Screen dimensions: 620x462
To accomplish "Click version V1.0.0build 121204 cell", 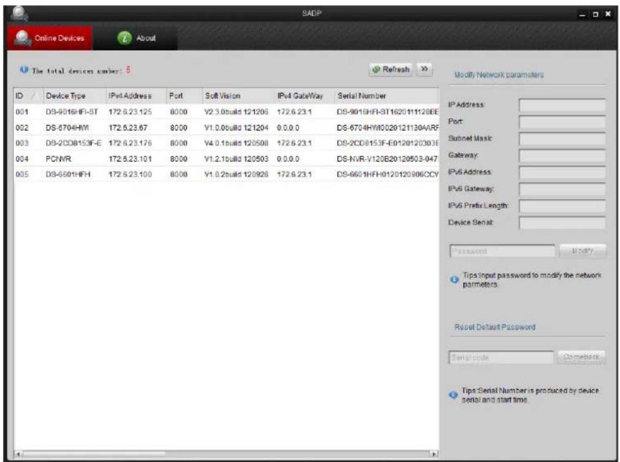I will pos(236,128).
